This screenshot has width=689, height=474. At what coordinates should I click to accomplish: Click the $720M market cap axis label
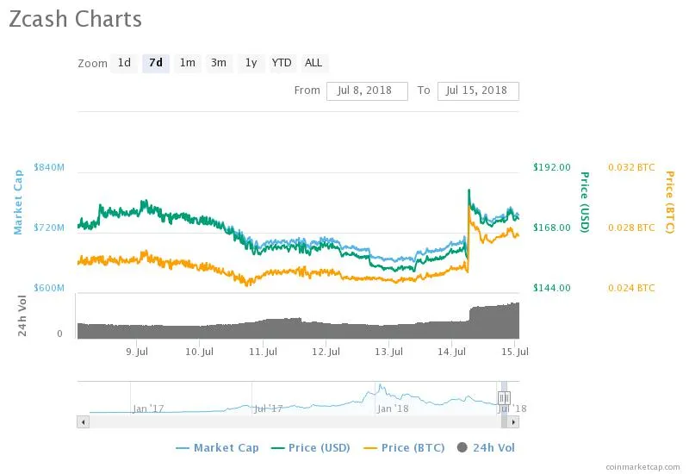[49, 228]
